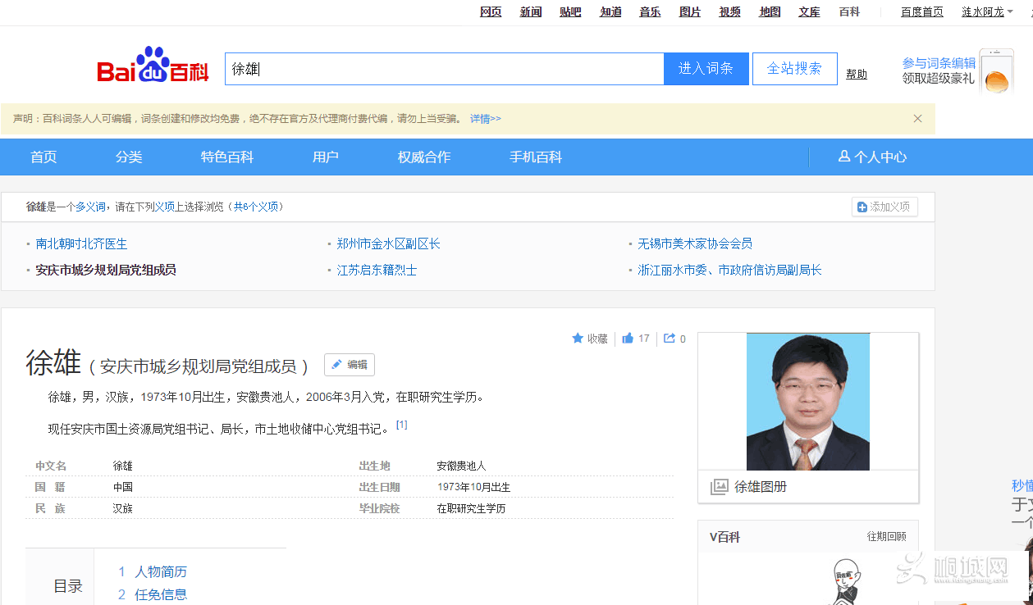Click the 全站搜索 button

[x=794, y=69]
